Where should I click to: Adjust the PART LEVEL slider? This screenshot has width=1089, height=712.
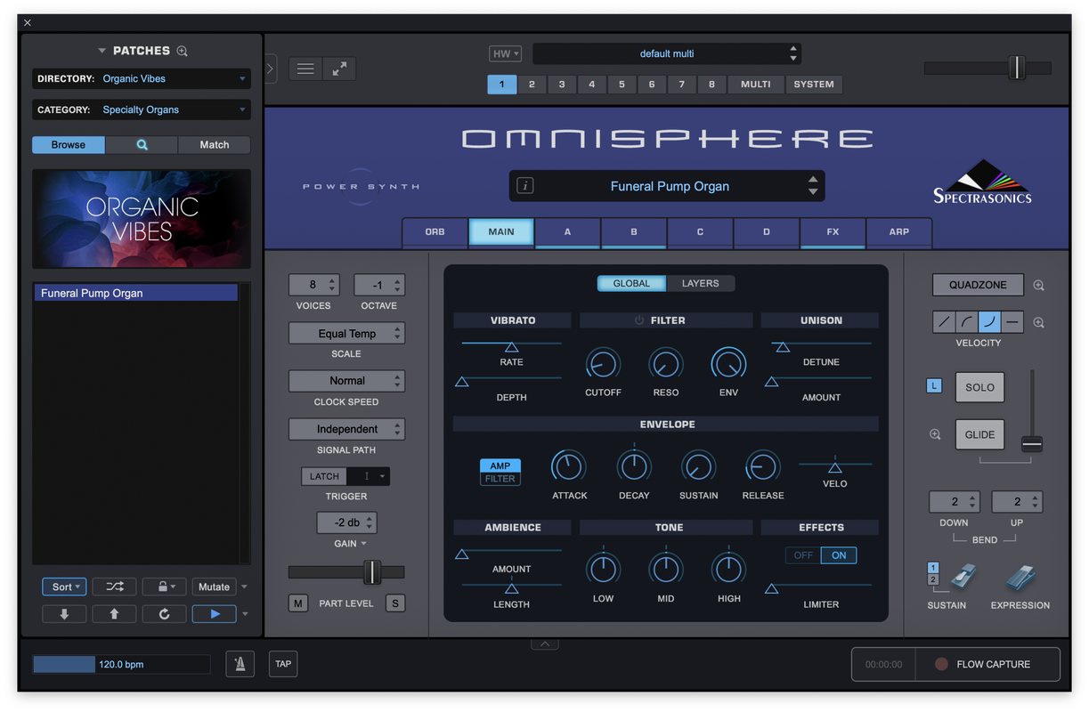pos(372,572)
